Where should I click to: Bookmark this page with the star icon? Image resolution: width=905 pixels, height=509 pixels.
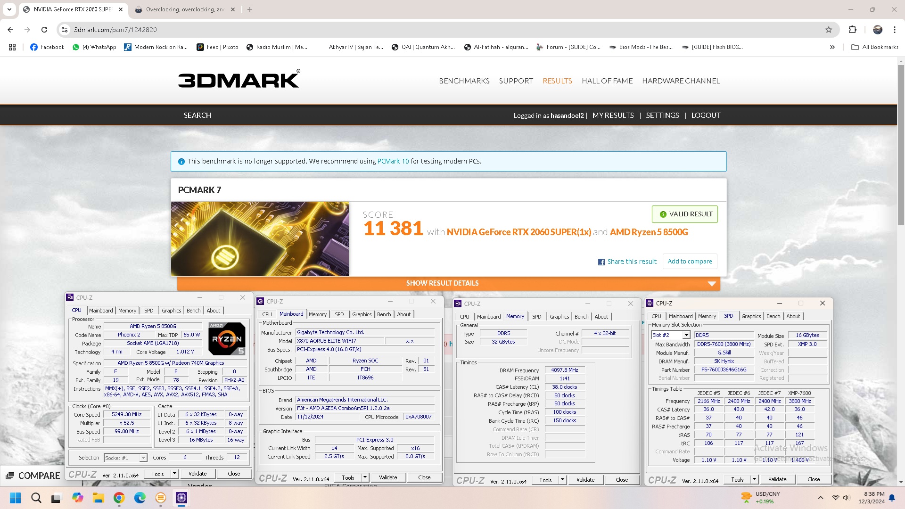tap(829, 30)
